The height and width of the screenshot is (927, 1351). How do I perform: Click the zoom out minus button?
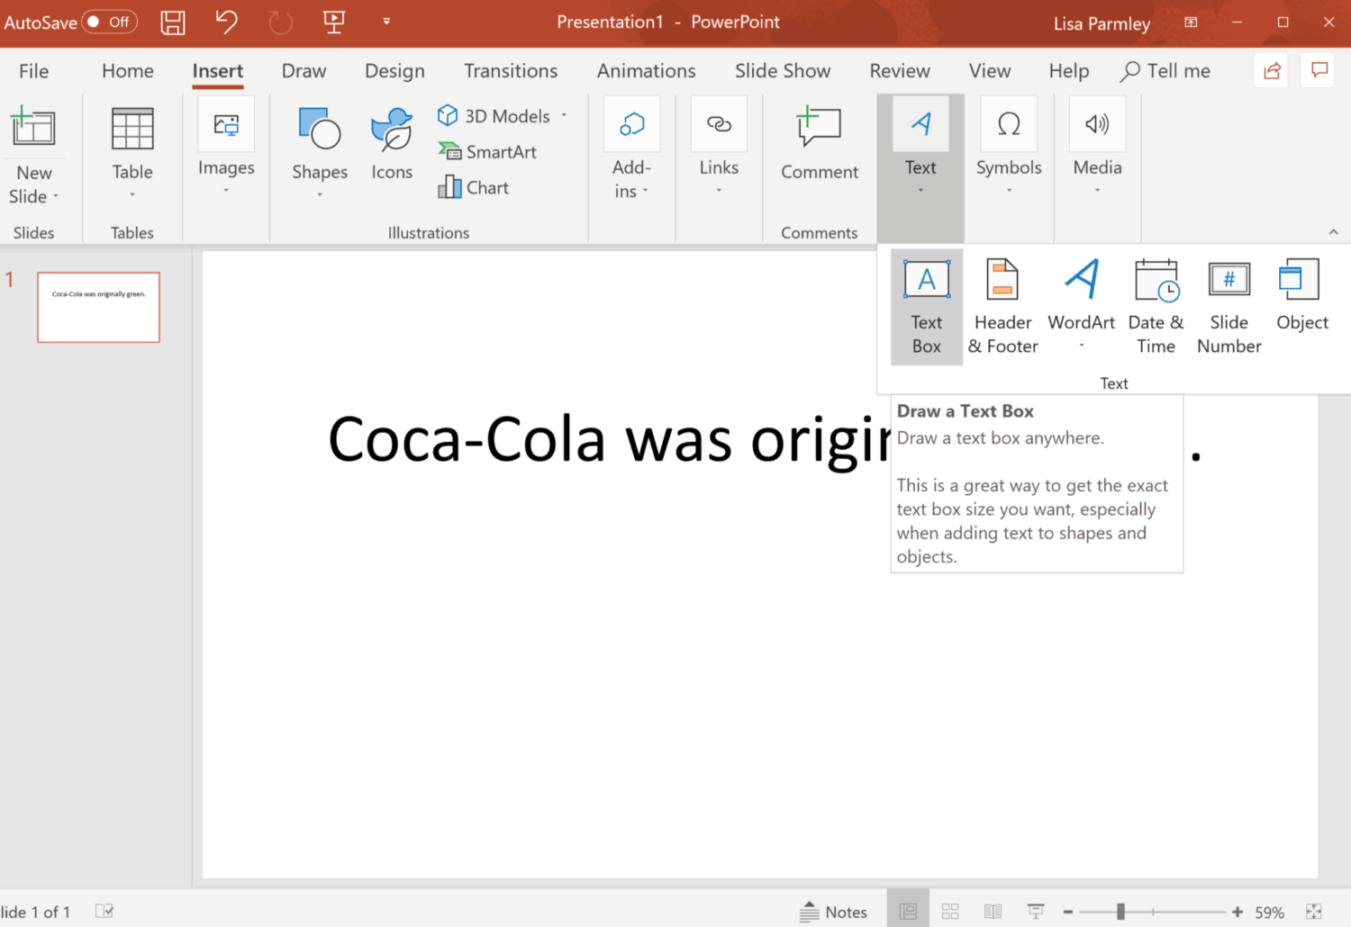(x=1068, y=912)
